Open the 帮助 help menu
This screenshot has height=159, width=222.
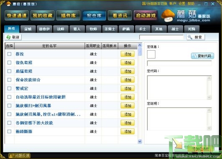coord(191,4)
